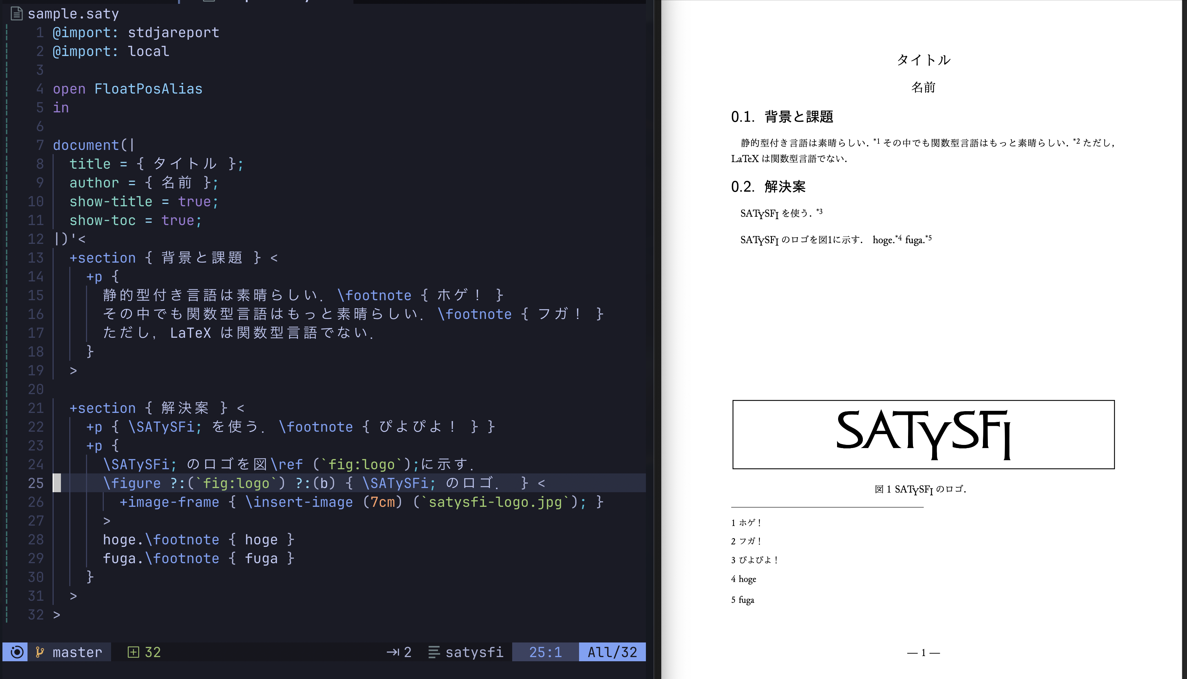Image resolution: width=1187 pixels, height=679 pixels.
Task: Click the SATySFi logo image in PDF
Action: 923,434
